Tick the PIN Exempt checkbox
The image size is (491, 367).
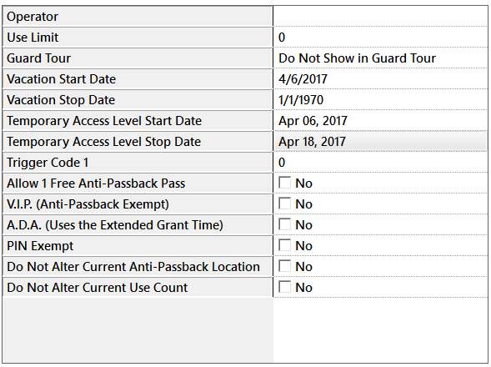[x=284, y=245]
